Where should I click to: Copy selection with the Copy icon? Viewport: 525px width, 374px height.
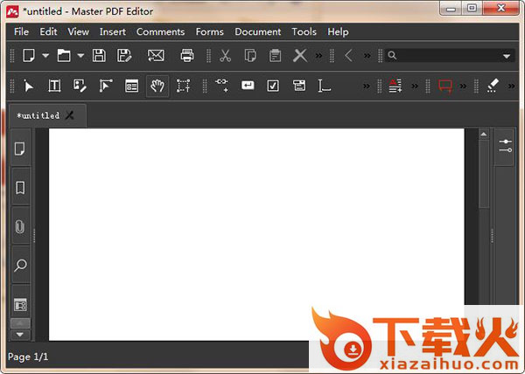point(250,55)
